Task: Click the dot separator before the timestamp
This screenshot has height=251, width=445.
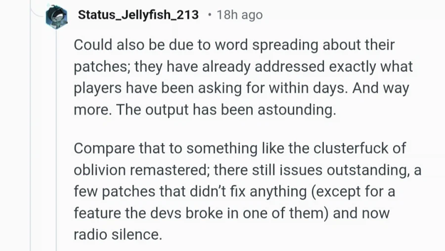Action: (x=209, y=15)
